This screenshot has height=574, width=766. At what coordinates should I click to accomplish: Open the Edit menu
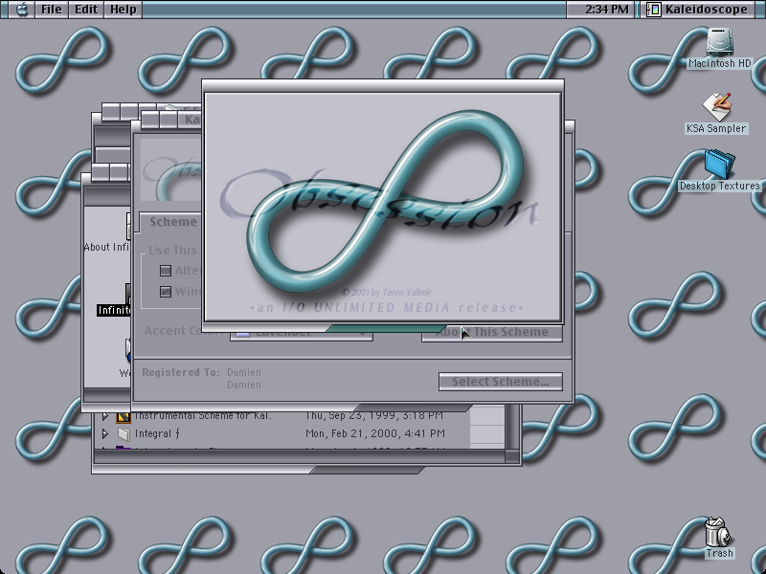click(x=86, y=10)
